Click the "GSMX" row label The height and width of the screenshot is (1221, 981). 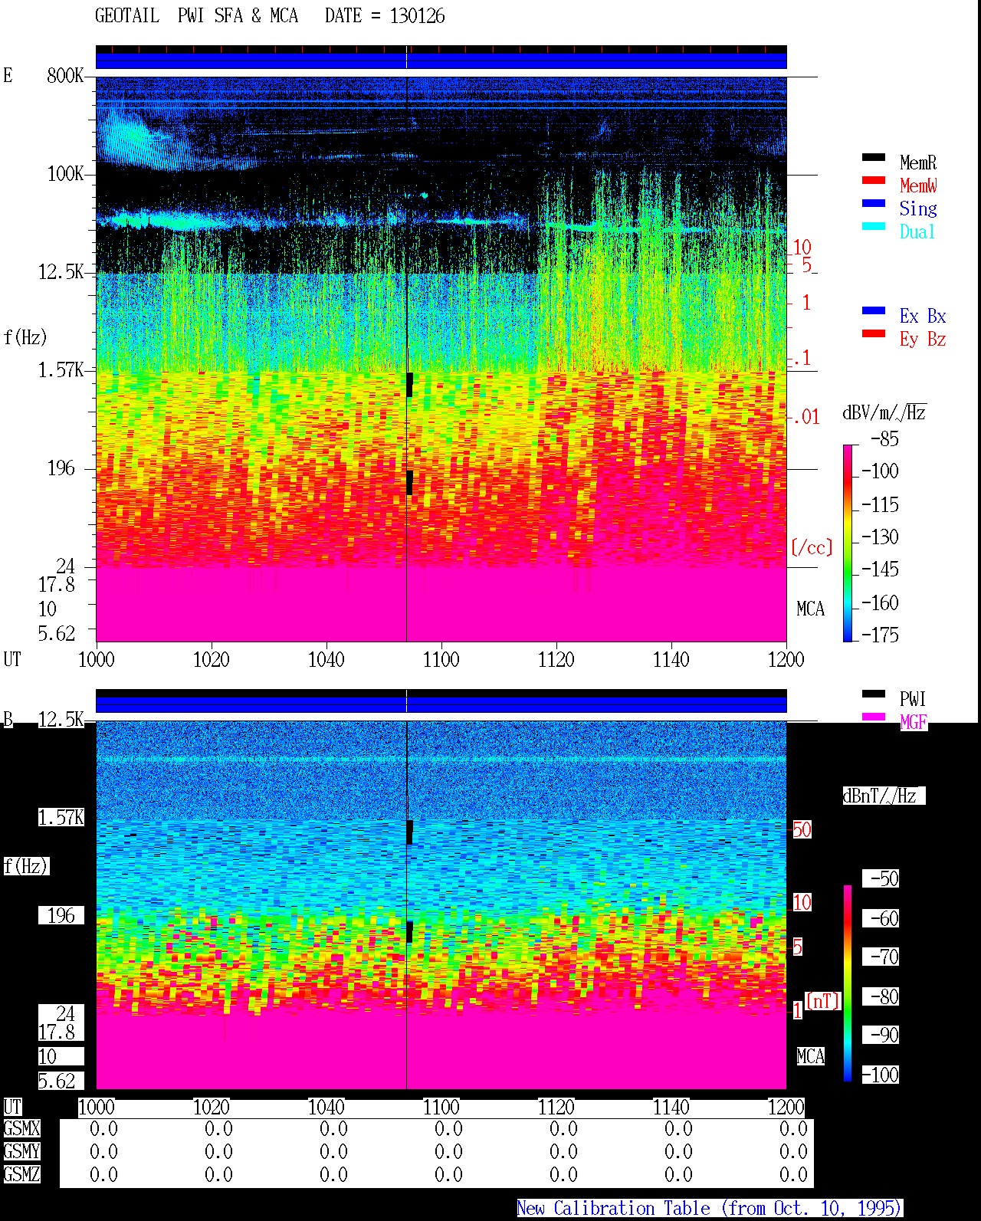coord(21,1129)
